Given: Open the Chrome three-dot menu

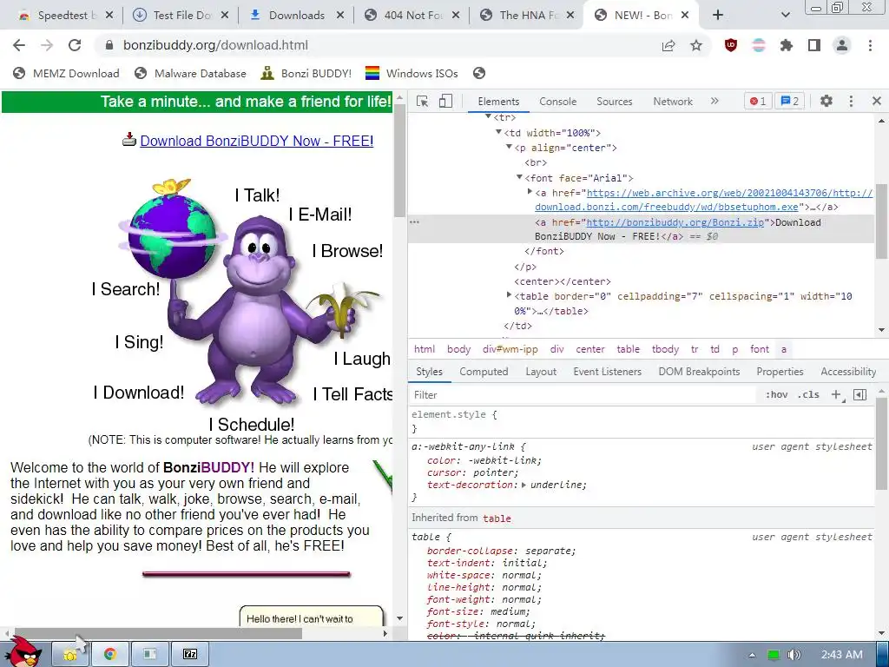Looking at the screenshot, I should point(870,45).
